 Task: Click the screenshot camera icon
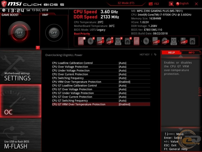pyautogui.click(x=151, y=4)
